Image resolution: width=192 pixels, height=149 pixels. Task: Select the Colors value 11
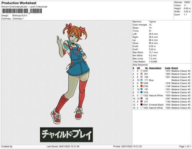[185, 5]
